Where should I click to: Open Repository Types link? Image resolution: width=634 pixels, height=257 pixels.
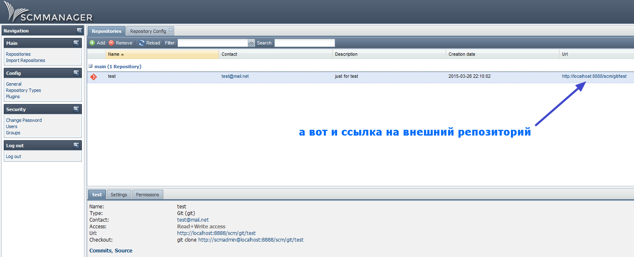[x=23, y=90]
